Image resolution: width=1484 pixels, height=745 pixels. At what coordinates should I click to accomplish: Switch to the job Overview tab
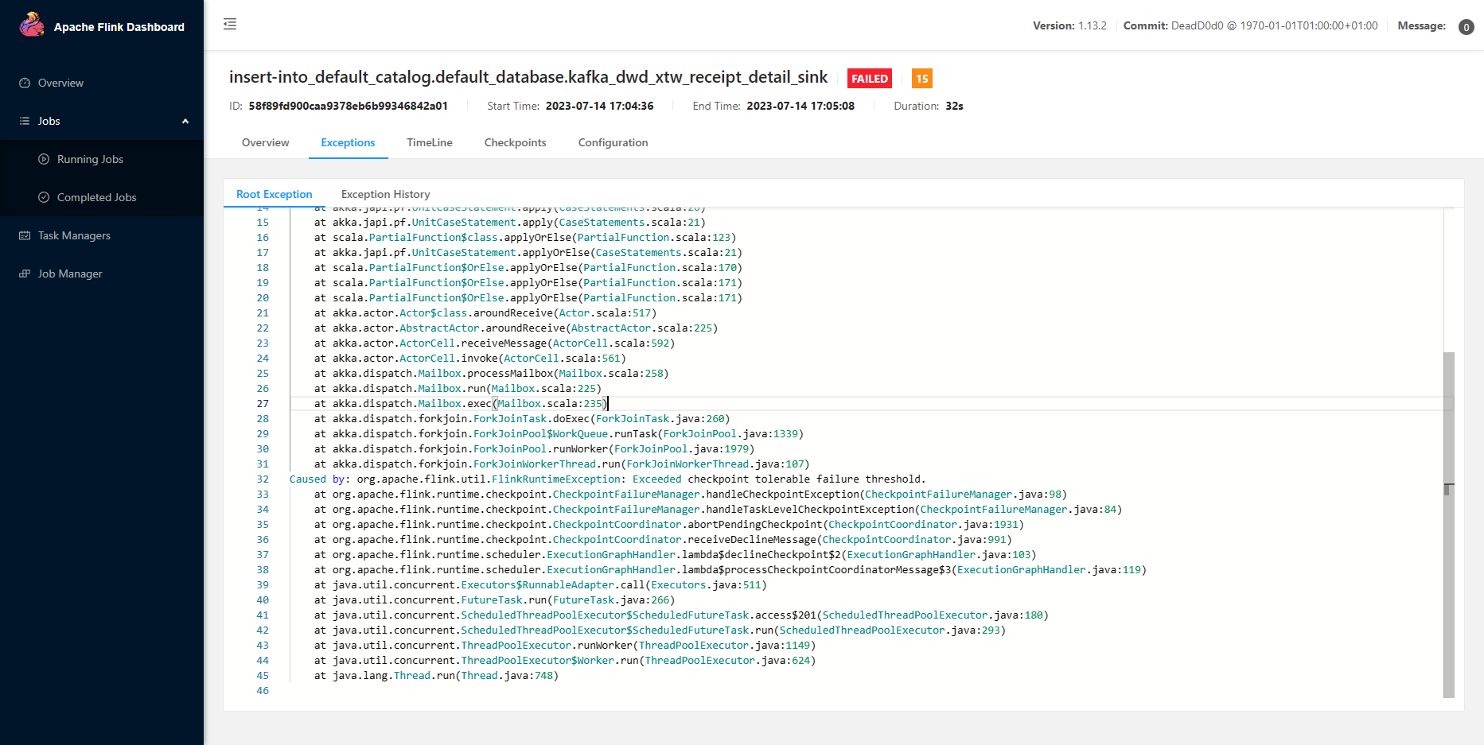click(x=265, y=142)
